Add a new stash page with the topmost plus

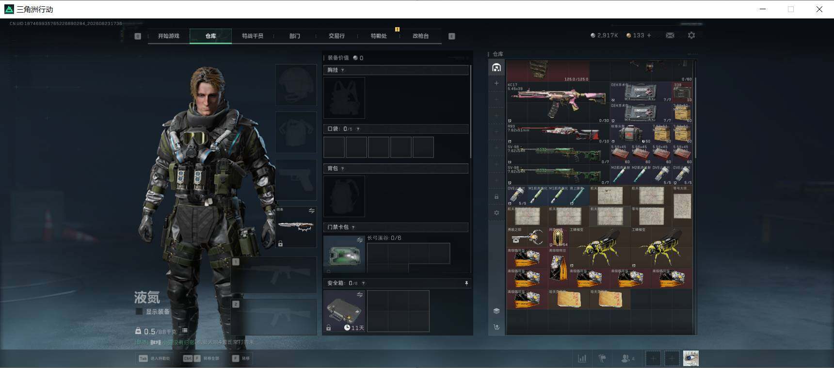497,83
